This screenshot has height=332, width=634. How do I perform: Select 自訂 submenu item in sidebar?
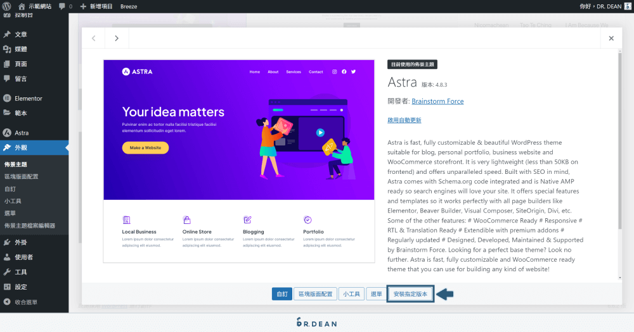pyautogui.click(x=10, y=189)
